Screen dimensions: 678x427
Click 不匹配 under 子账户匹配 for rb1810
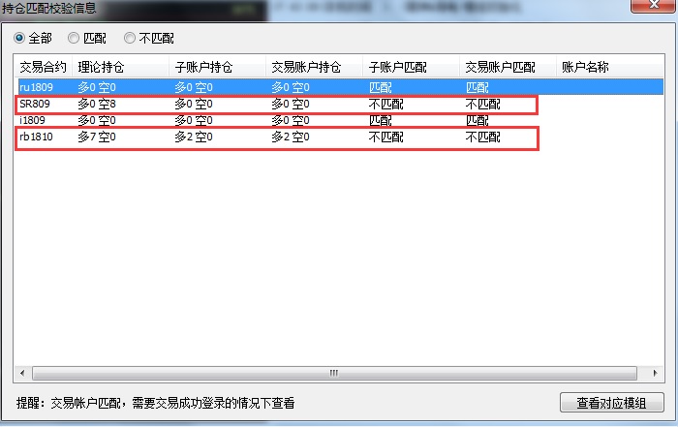point(385,137)
